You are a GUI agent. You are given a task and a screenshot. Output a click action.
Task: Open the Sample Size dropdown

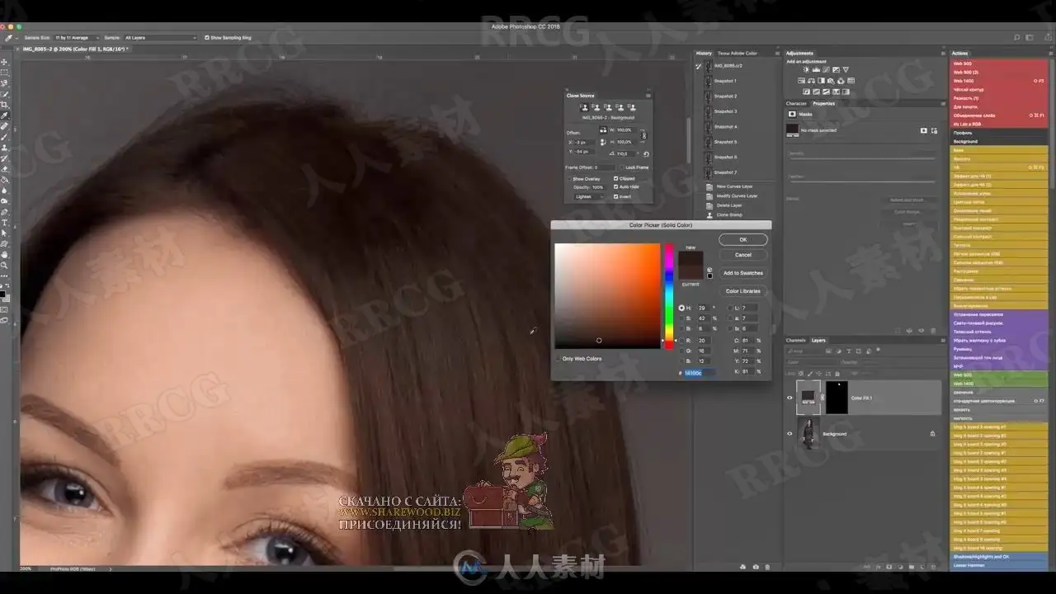78,37
